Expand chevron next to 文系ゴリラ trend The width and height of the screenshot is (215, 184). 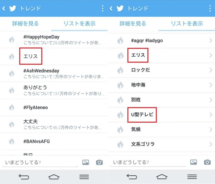tap(211, 145)
